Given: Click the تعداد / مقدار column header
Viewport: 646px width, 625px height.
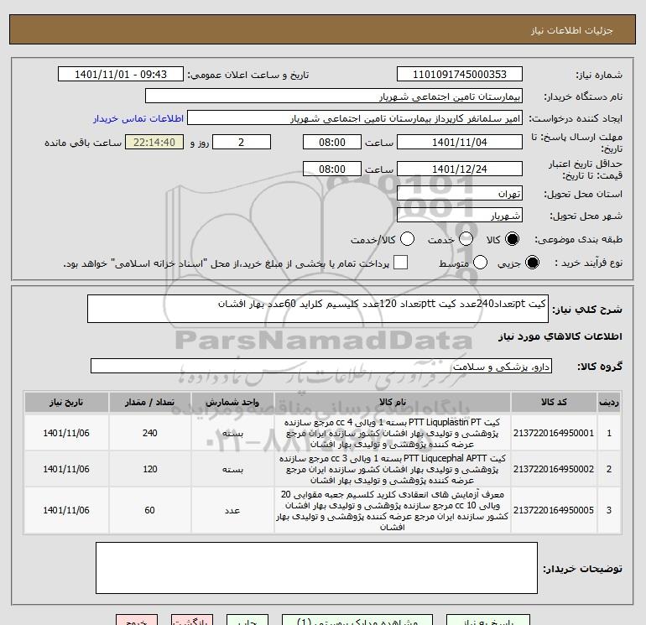Looking at the screenshot, I should click(150, 402).
